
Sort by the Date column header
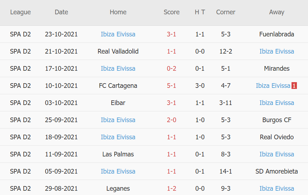tap(61, 12)
